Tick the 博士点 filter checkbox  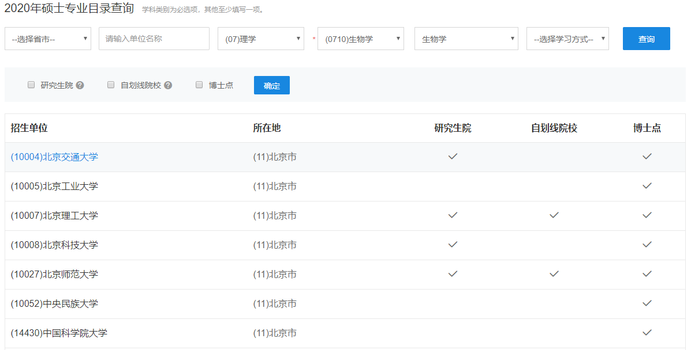pos(199,85)
